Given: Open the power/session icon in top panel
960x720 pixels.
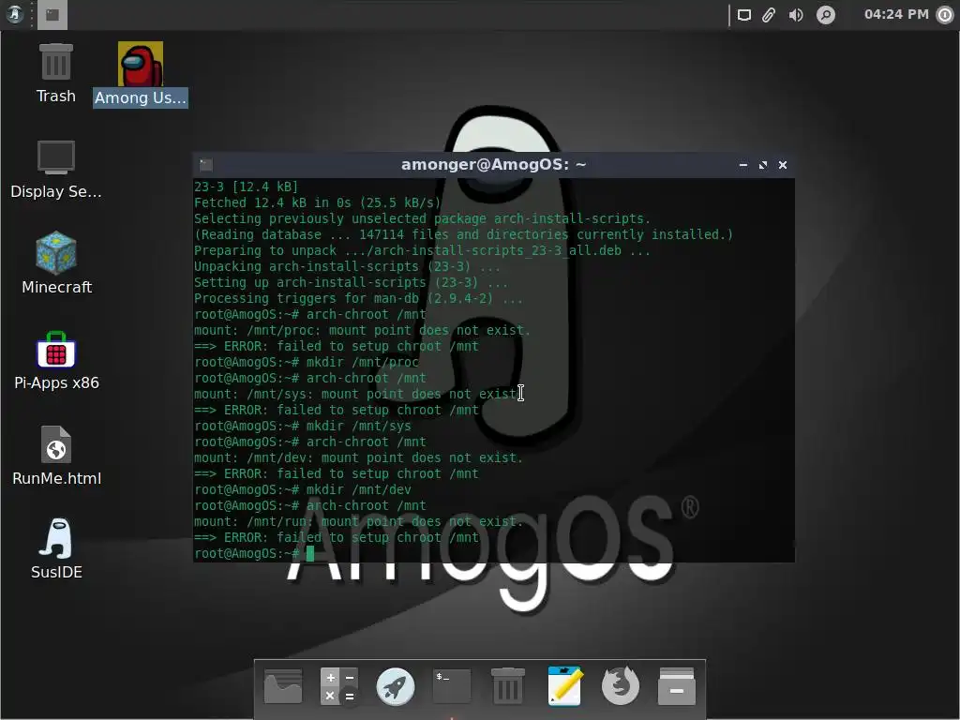Looking at the screenshot, I should (945, 15).
